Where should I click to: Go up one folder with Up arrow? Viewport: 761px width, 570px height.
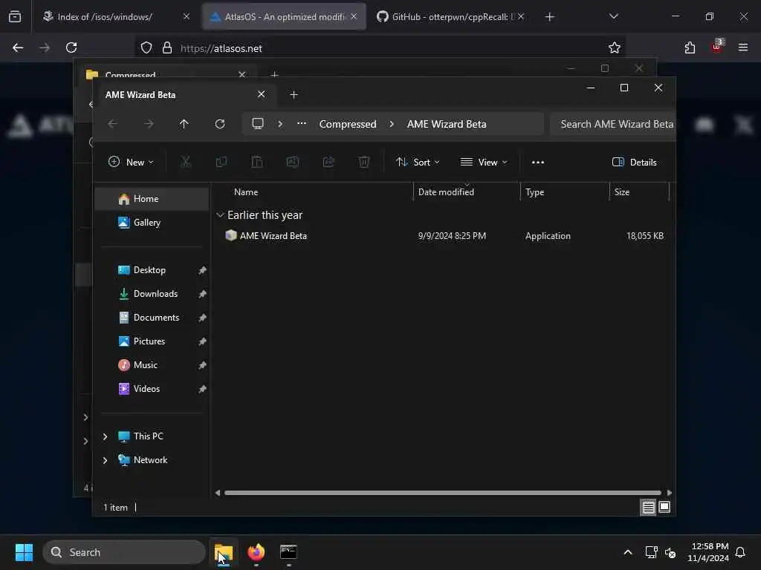[184, 124]
